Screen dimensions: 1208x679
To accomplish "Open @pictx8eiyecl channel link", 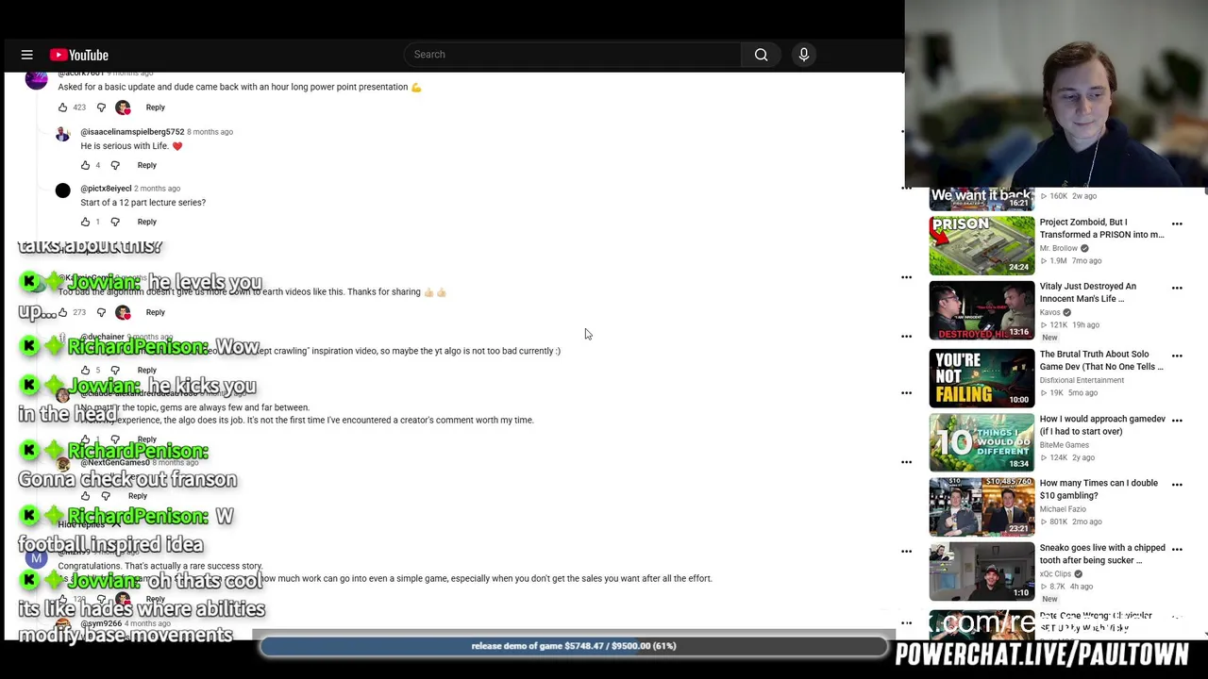I will pyautogui.click(x=106, y=189).
